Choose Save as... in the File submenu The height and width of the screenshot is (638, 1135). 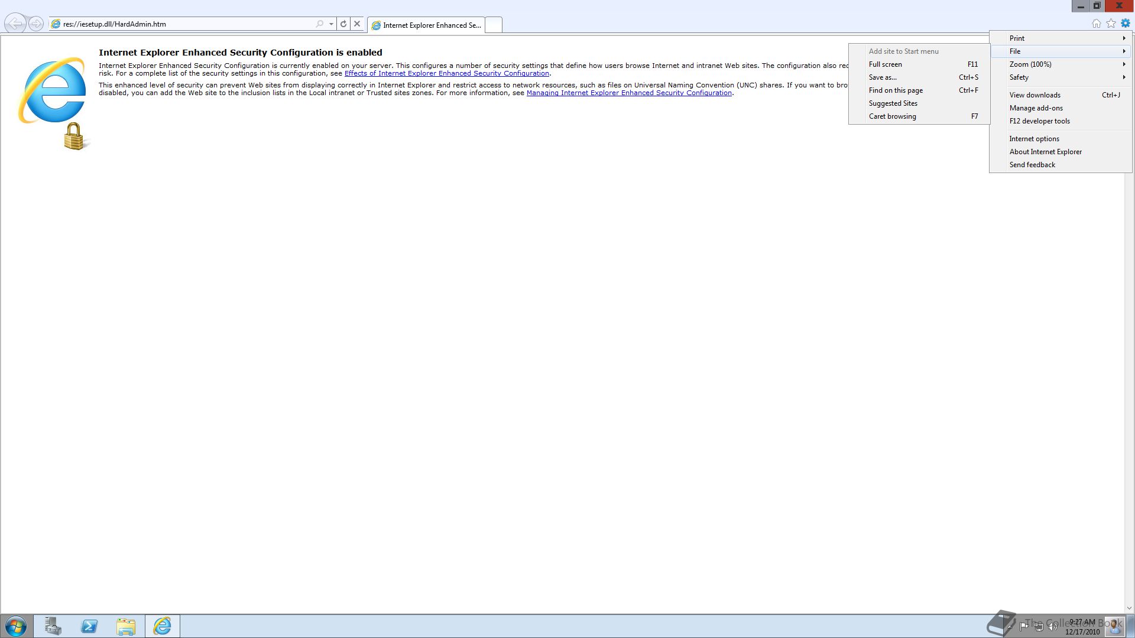pyautogui.click(x=919, y=77)
